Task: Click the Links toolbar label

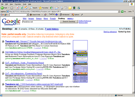Action: (x=130, y=12)
